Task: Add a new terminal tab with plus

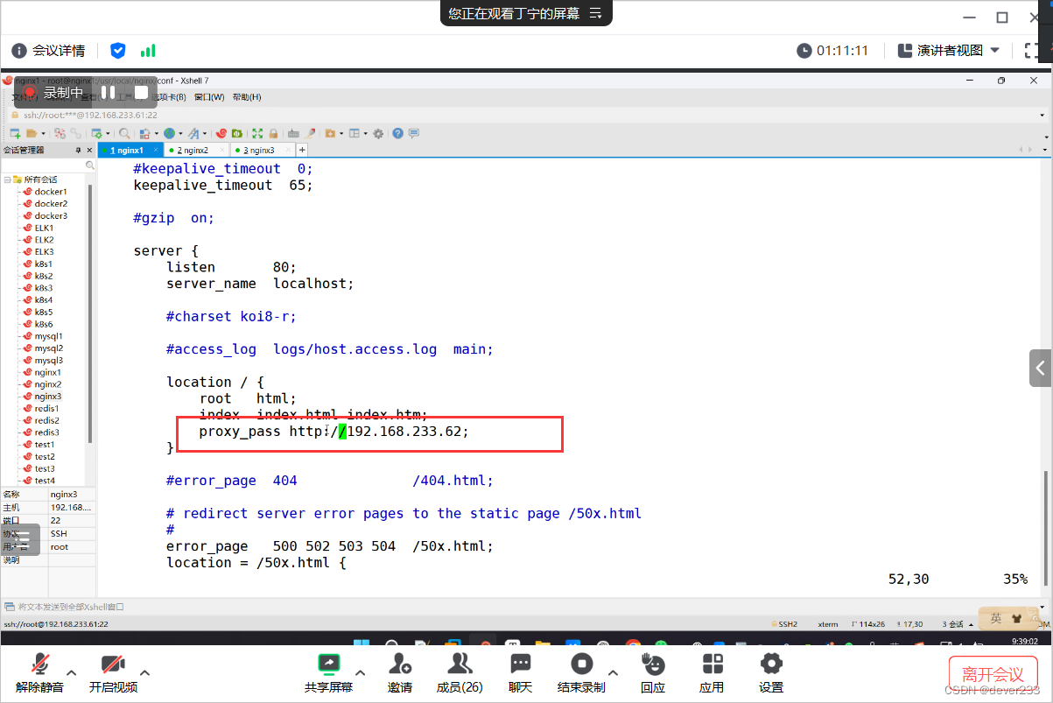Action: [x=303, y=151]
